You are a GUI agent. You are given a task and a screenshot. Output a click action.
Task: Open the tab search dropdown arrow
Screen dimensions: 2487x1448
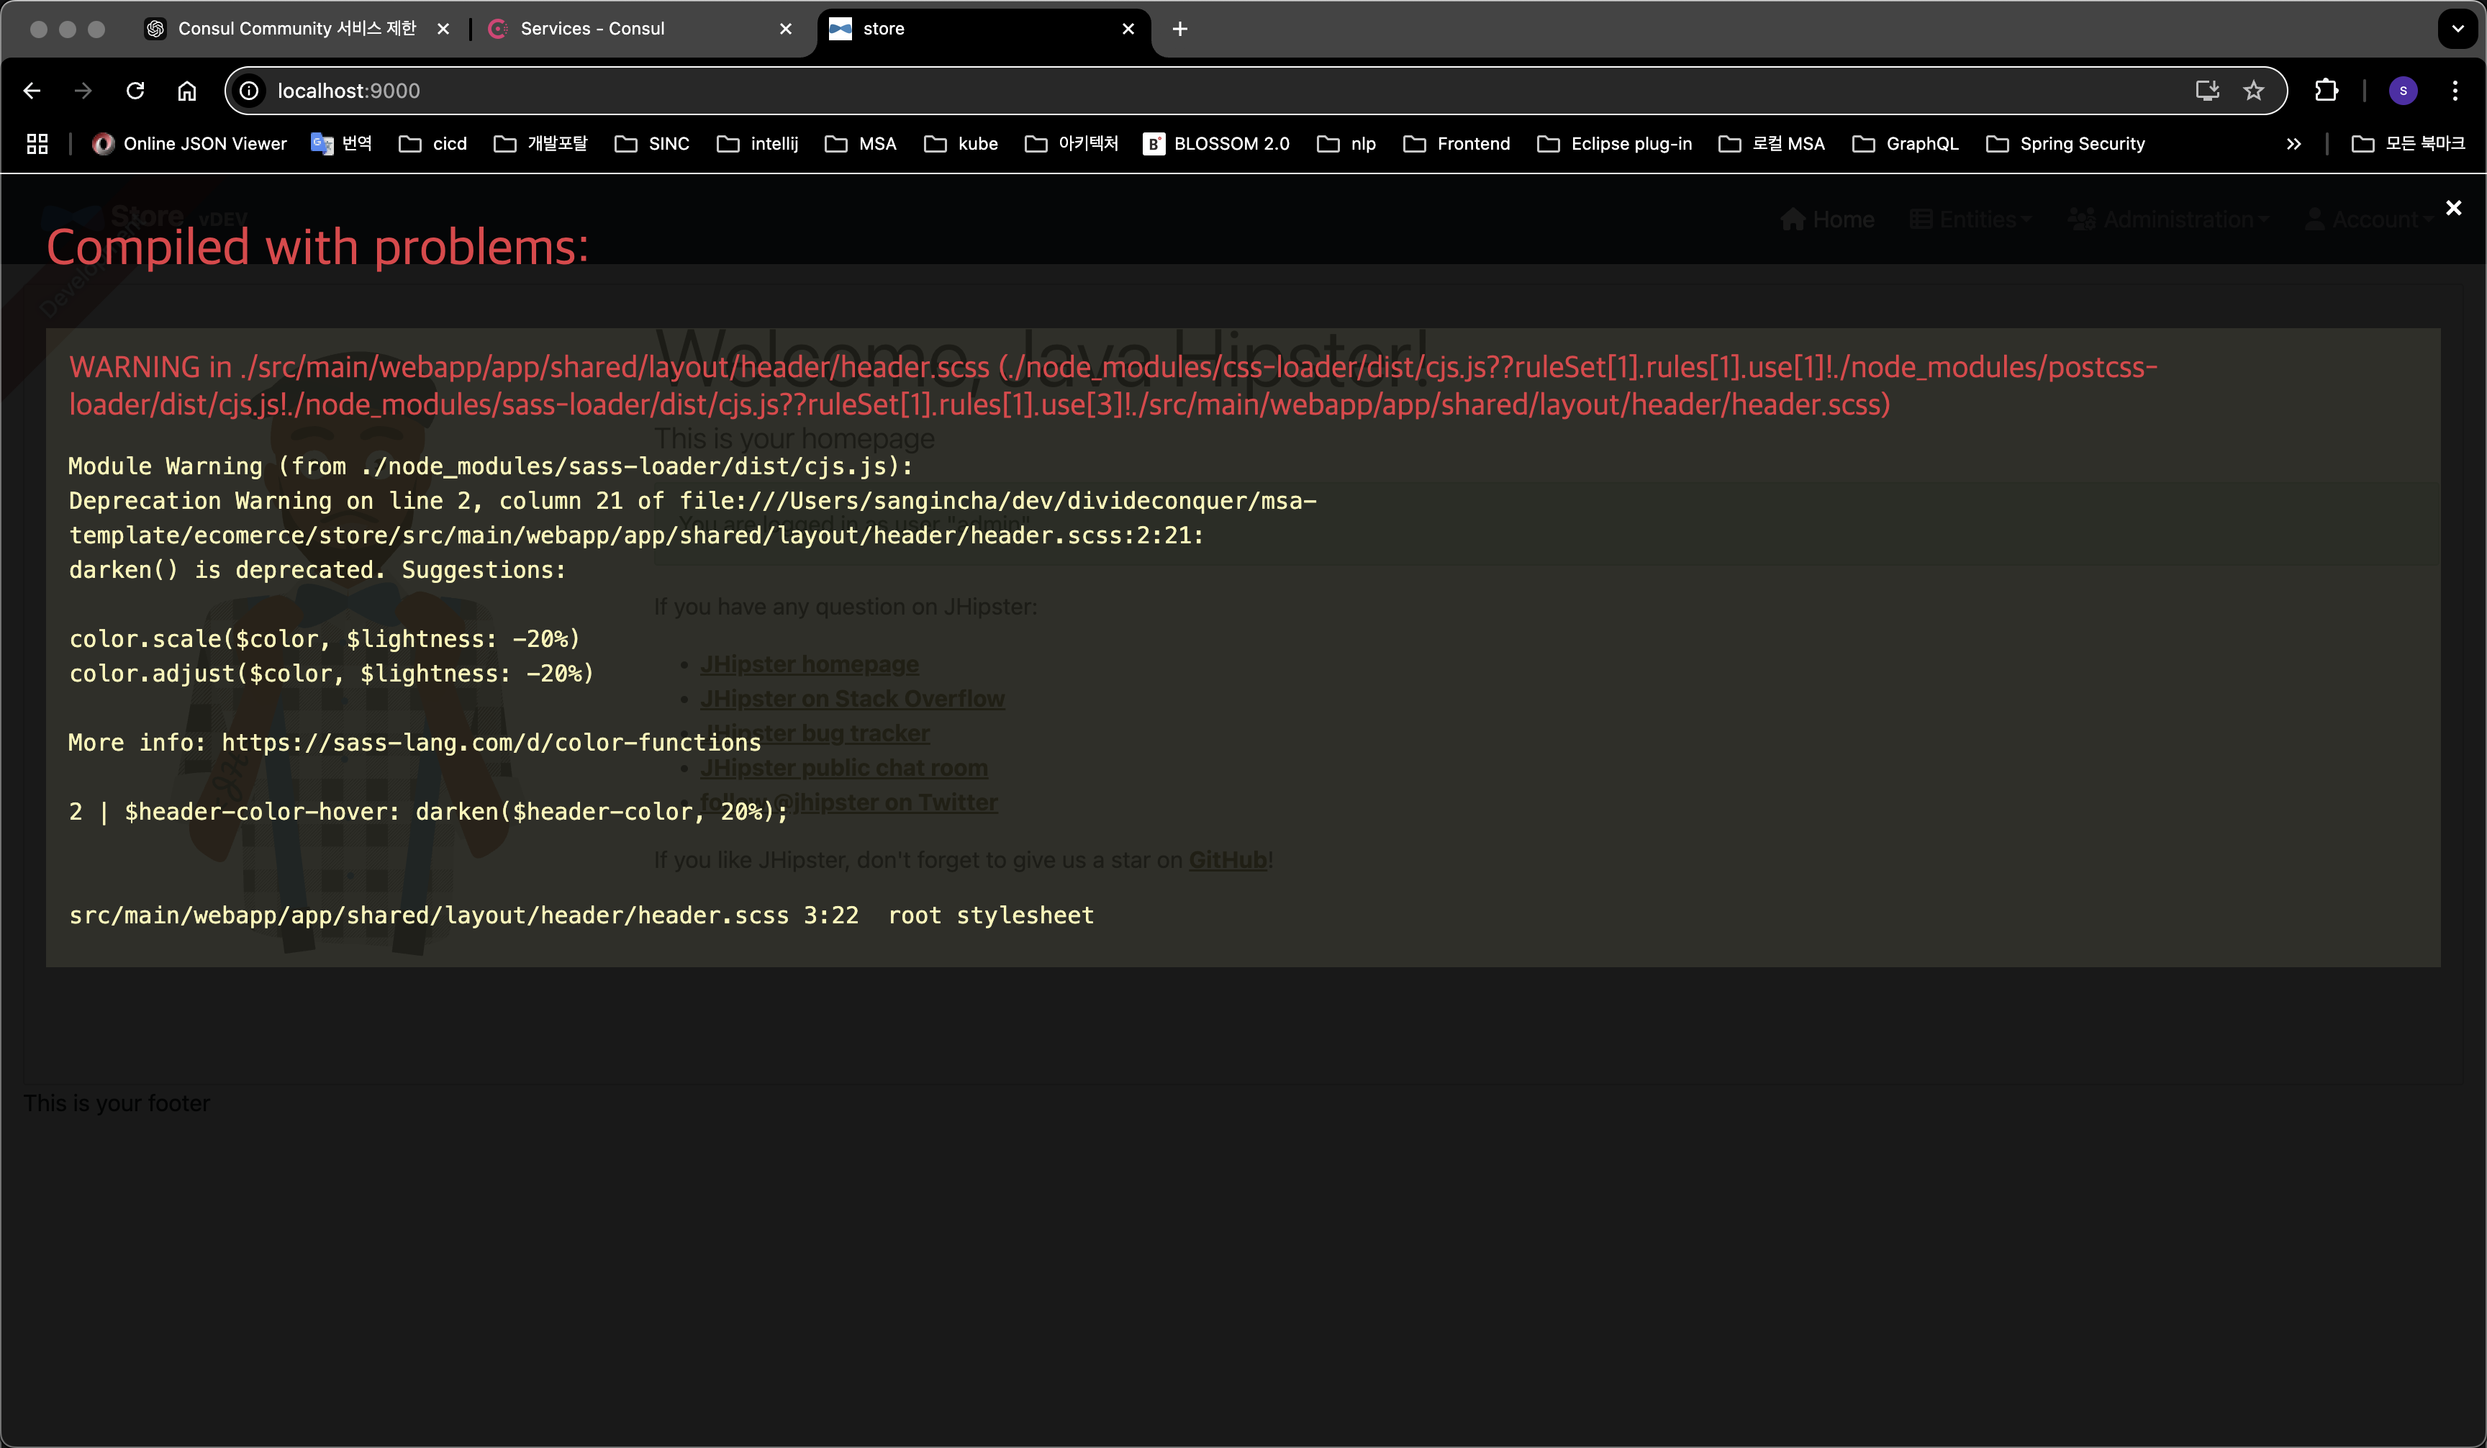tap(2457, 29)
